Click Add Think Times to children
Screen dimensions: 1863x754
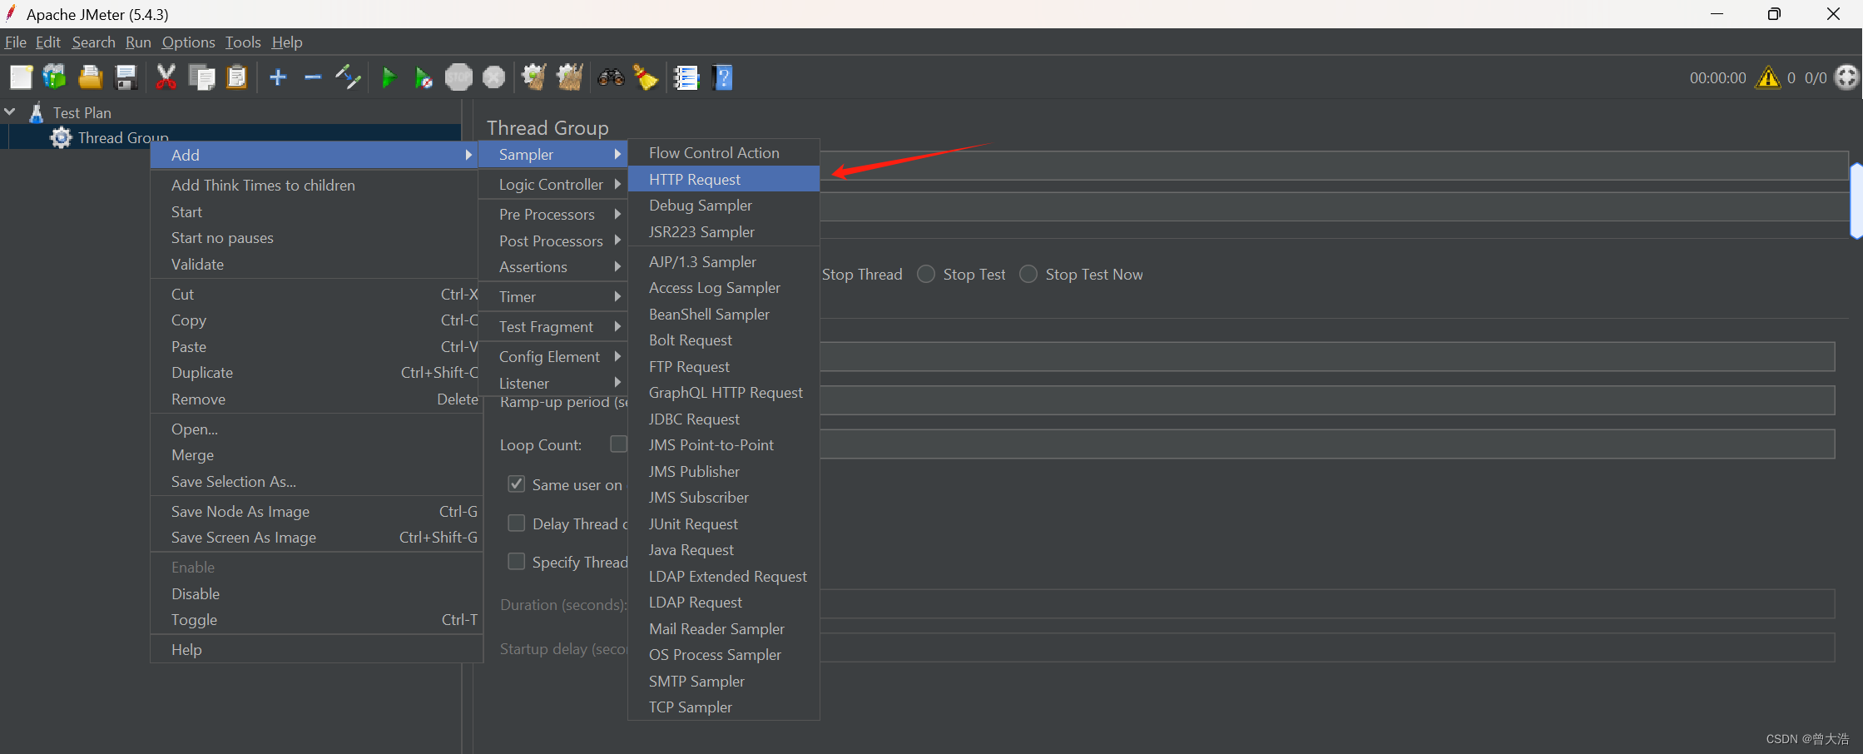tap(316, 185)
